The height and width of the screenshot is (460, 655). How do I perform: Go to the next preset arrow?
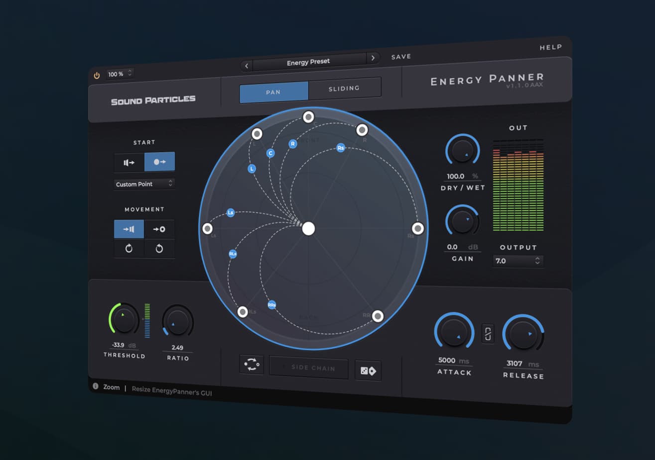tap(373, 58)
